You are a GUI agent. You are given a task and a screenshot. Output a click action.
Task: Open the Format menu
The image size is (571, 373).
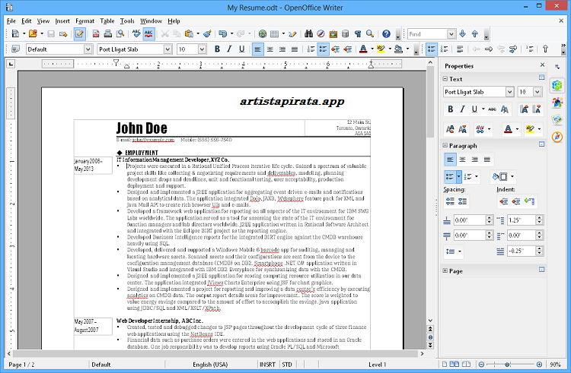85,21
